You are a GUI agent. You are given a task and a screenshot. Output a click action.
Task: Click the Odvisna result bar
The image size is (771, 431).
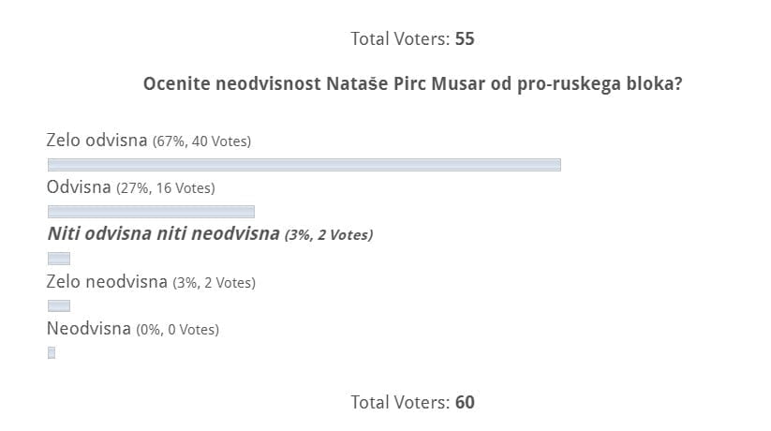pos(151,212)
